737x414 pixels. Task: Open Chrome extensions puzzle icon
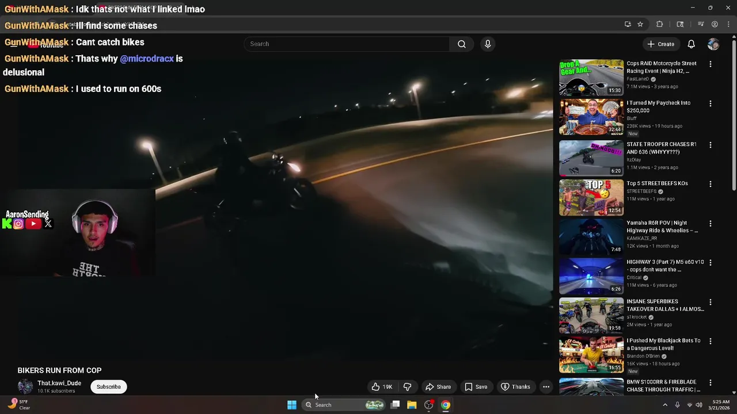click(x=660, y=24)
